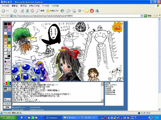Adjust the red R color bar
Screen dimensions: 161x120
(x=6, y=83)
